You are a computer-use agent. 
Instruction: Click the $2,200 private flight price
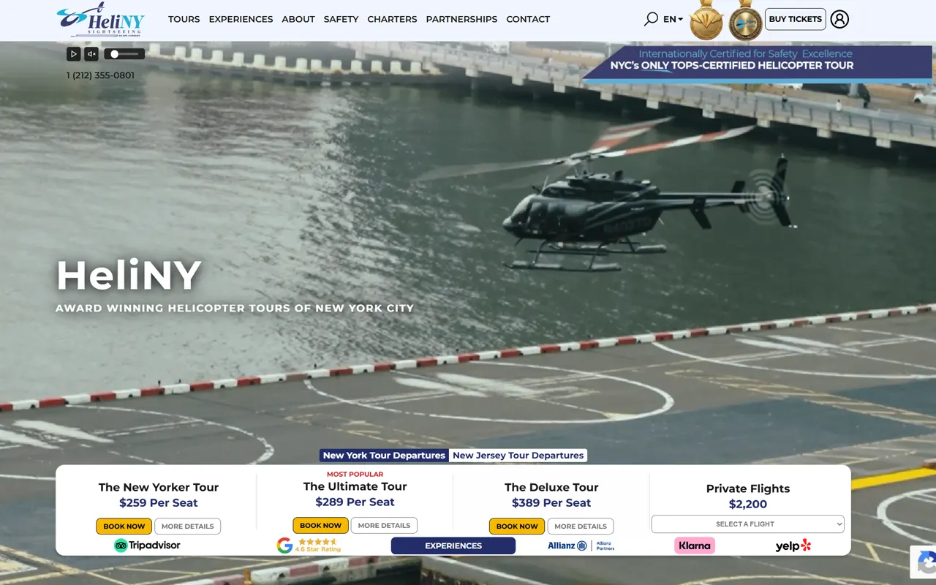[748, 505]
